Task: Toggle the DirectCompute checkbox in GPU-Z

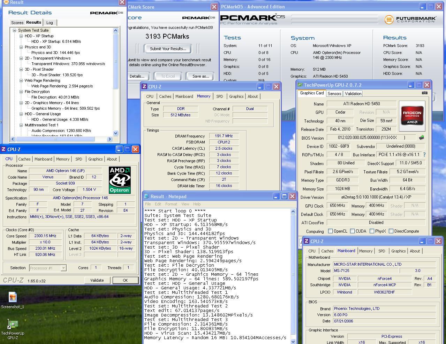Action: [391, 231]
